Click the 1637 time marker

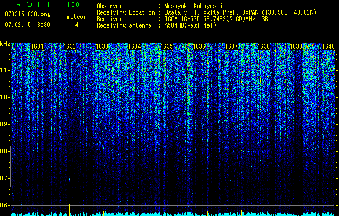pos(232,46)
